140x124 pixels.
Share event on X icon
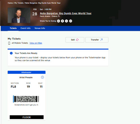point(66,21)
